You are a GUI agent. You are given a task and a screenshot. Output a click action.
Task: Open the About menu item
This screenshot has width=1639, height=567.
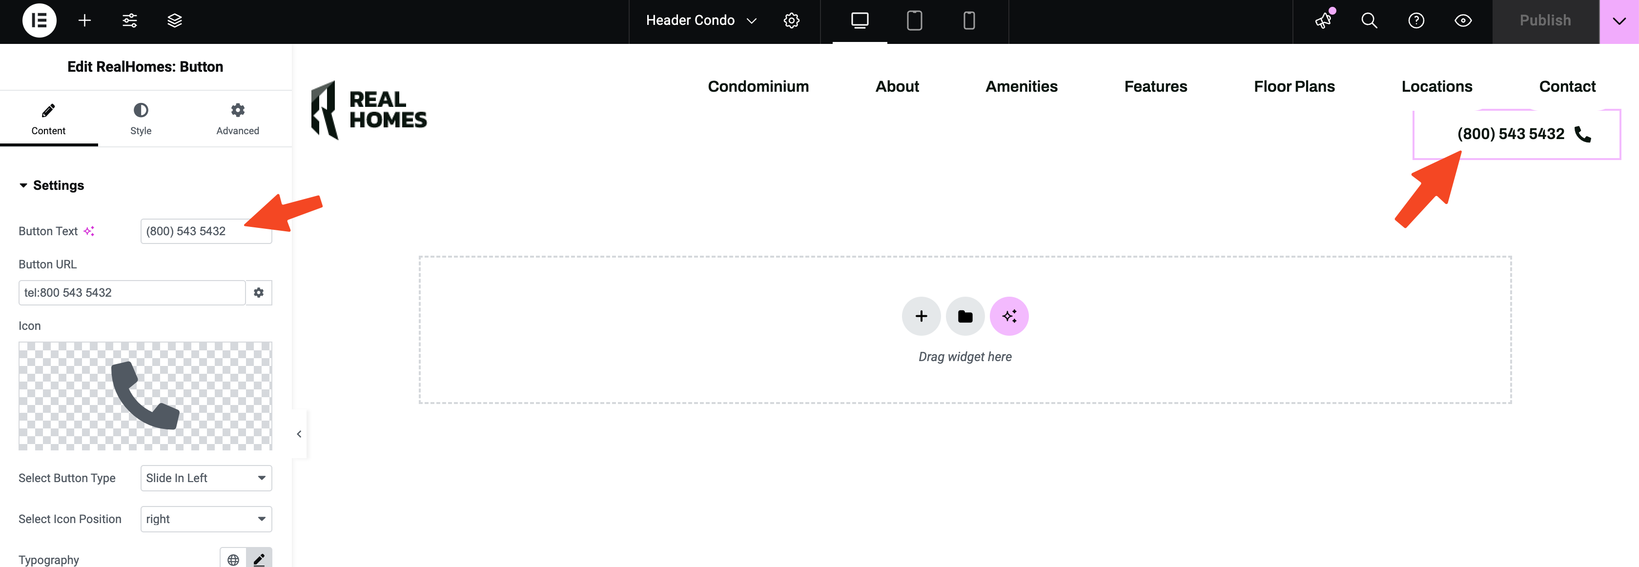tap(897, 86)
